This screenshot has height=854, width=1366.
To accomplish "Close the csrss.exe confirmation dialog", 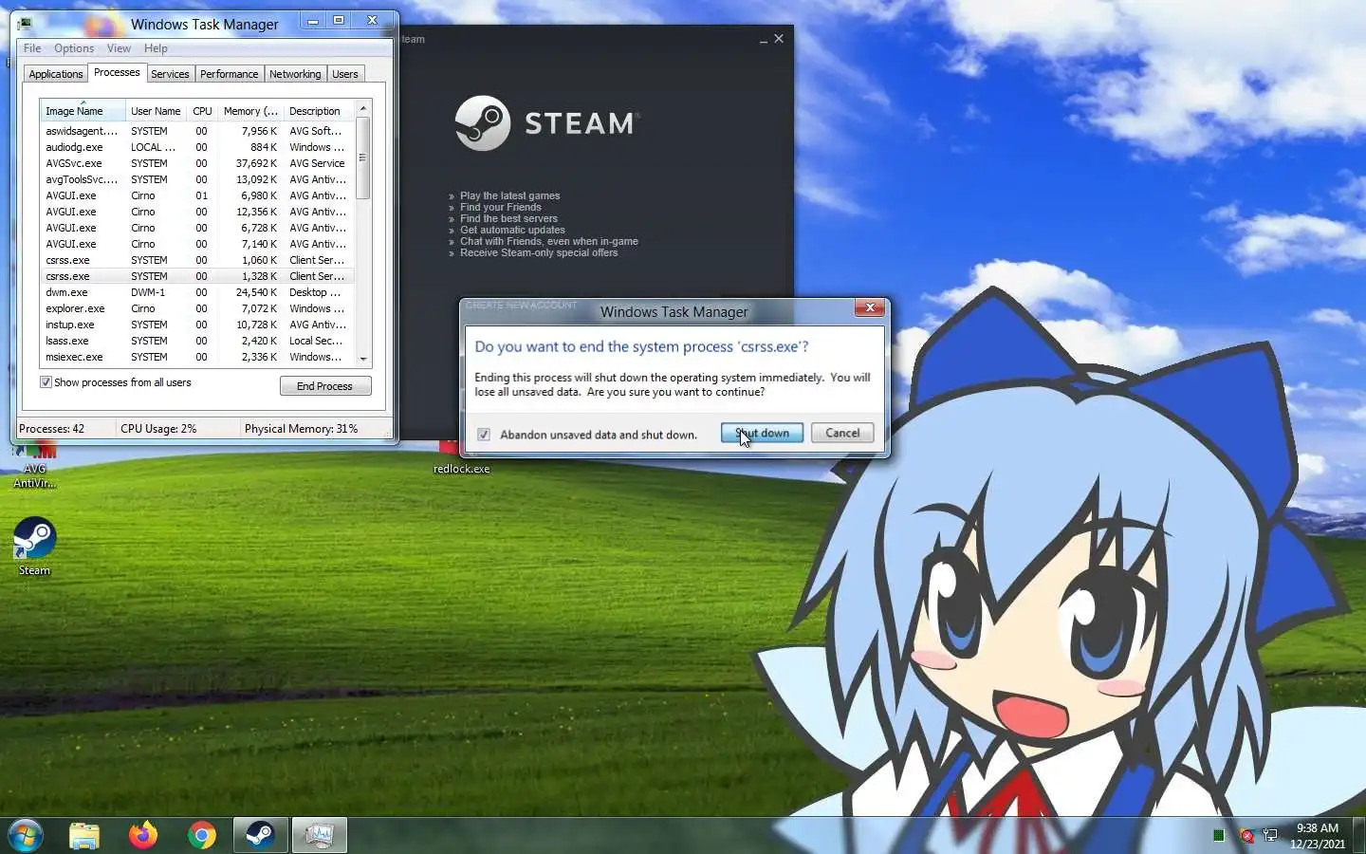I will [x=870, y=307].
